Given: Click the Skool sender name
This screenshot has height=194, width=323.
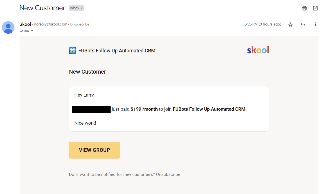Looking at the screenshot, I should point(25,24).
